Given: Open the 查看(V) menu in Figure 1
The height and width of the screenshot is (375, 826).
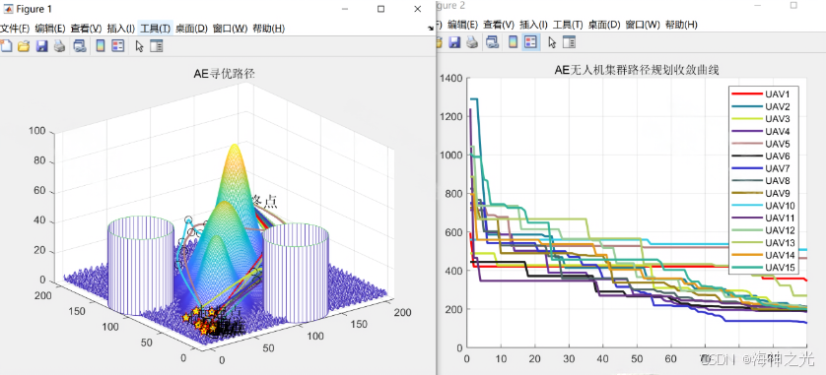Looking at the screenshot, I should (86, 29).
